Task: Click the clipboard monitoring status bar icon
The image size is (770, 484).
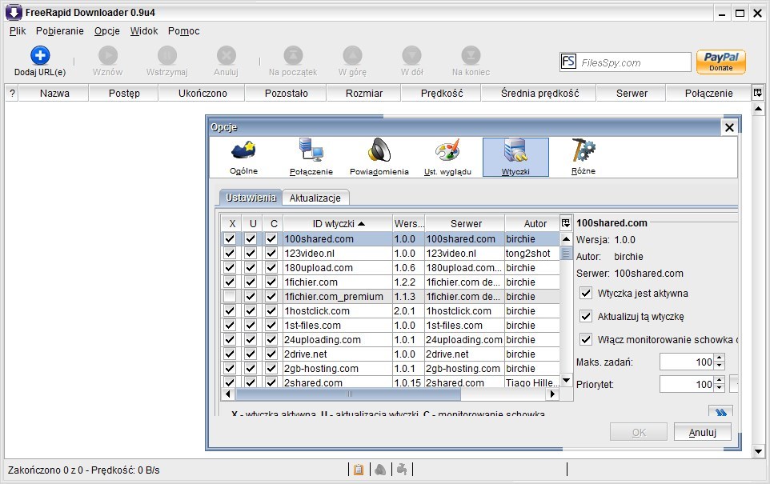Action: point(359,470)
